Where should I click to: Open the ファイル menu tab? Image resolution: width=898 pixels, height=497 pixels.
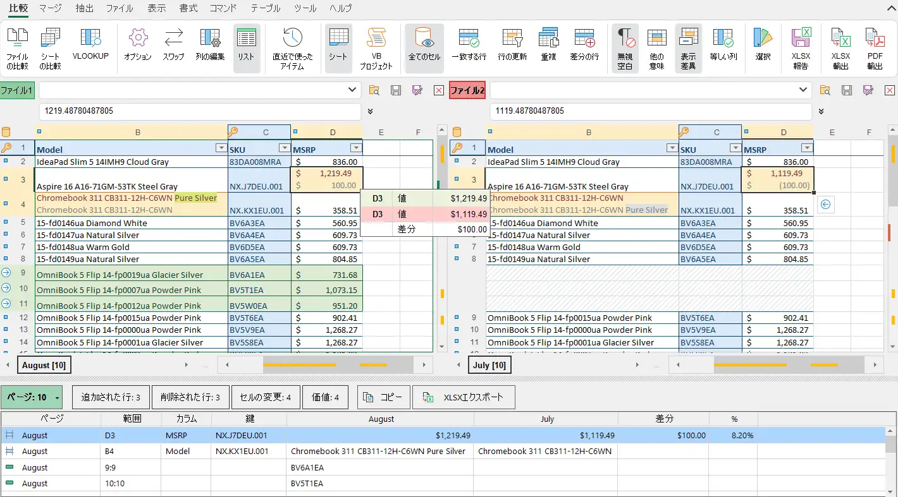(x=120, y=9)
